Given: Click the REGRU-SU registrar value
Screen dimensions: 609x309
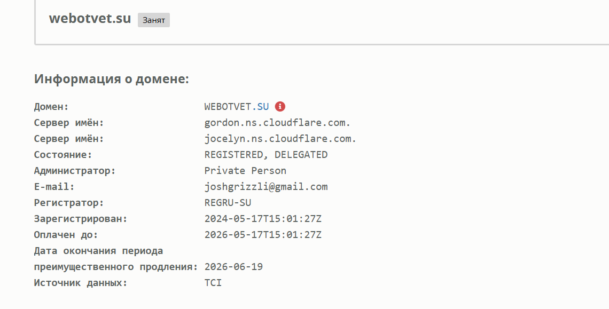Looking at the screenshot, I should [x=228, y=203].
